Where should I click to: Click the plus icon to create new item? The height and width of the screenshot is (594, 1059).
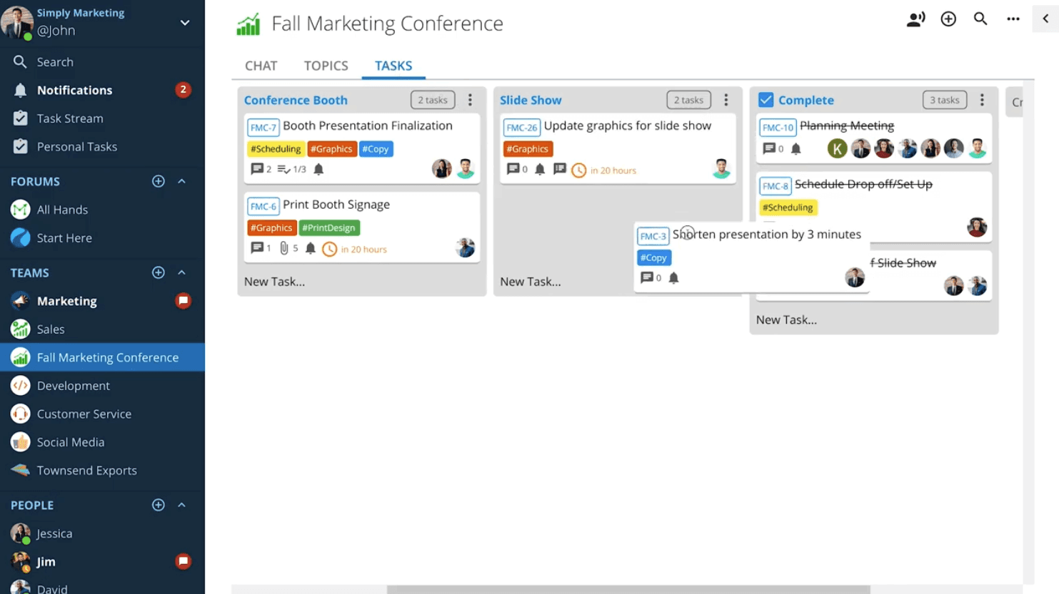pos(948,19)
